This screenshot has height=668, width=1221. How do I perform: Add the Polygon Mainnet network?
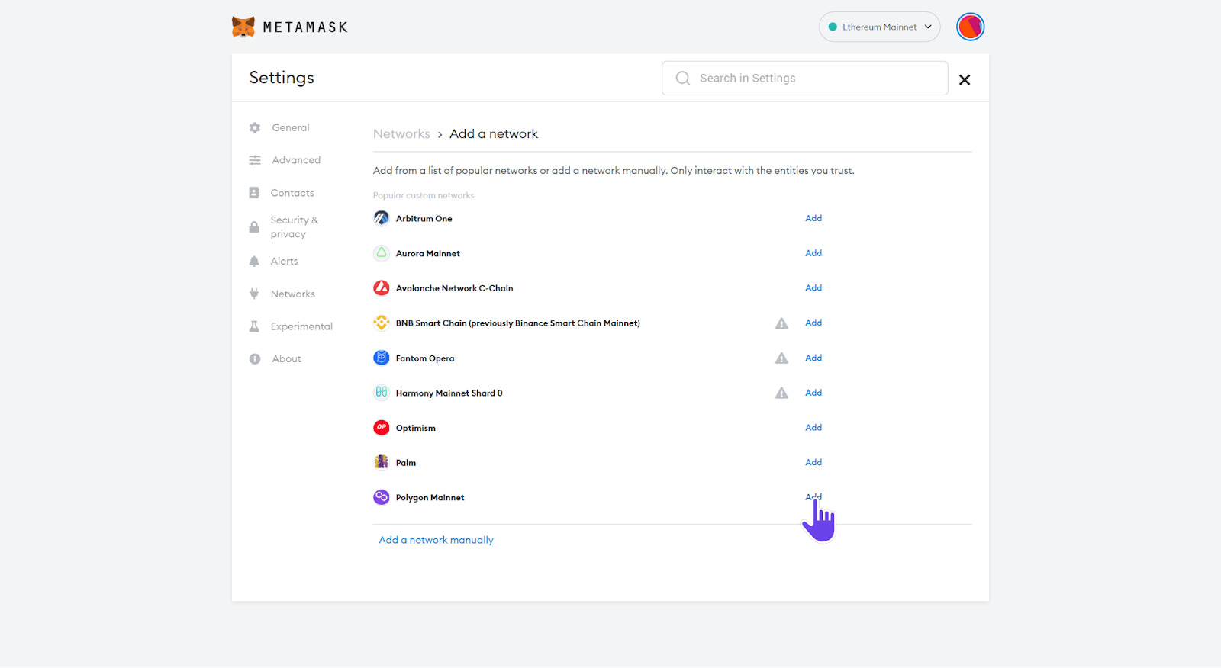pos(813,497)
